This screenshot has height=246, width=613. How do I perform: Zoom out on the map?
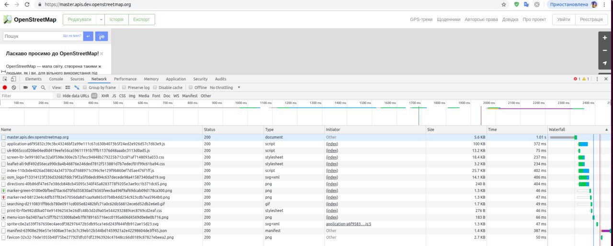click(x=605, y=50)
